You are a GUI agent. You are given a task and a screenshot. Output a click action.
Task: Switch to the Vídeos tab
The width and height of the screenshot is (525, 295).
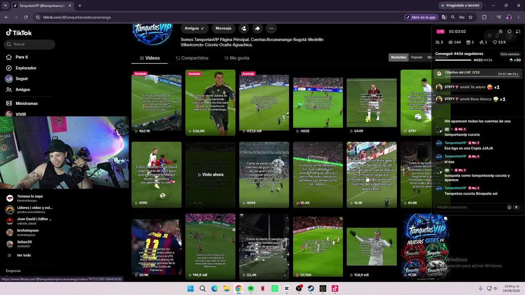coord(150,58)
